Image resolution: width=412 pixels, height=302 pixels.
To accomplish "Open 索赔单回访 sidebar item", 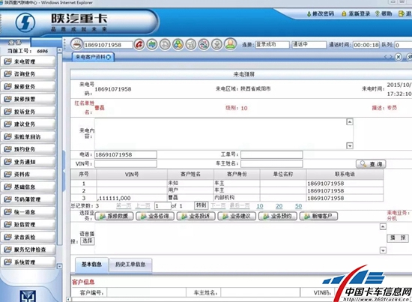I will click(28, 136).
